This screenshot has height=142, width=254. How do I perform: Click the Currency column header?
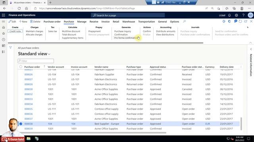click(210, 67)
